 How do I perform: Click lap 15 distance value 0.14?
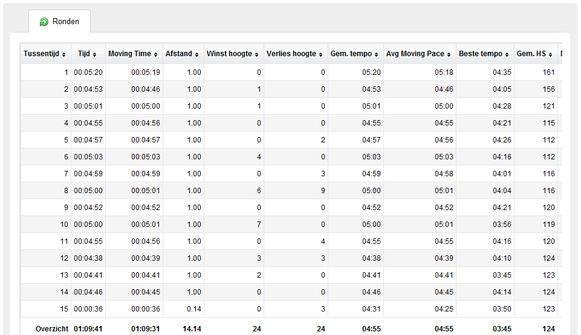(x=194, y=309)
